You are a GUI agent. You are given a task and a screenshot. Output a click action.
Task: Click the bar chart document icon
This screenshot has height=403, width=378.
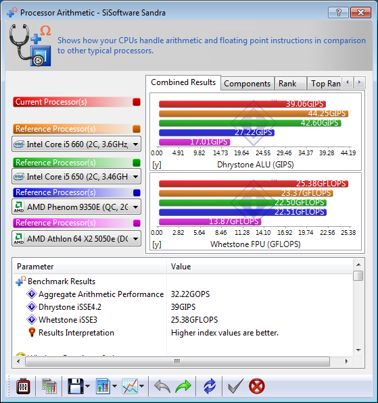coord(103,386)
